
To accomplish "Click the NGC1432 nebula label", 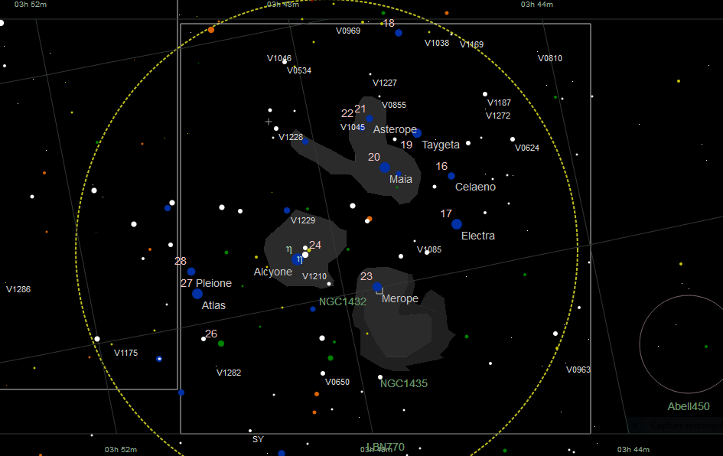I will [x=342, y=301].
